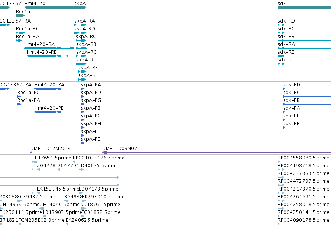Screen dimensions: 331x226
Task: Click the EC01852.5prime EST label
Action: [x=101, y=212]
